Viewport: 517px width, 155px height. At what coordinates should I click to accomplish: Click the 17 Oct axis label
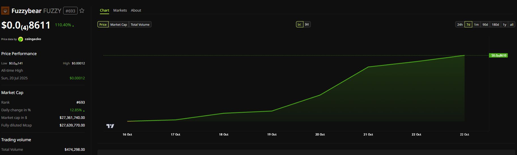(175, 134)
